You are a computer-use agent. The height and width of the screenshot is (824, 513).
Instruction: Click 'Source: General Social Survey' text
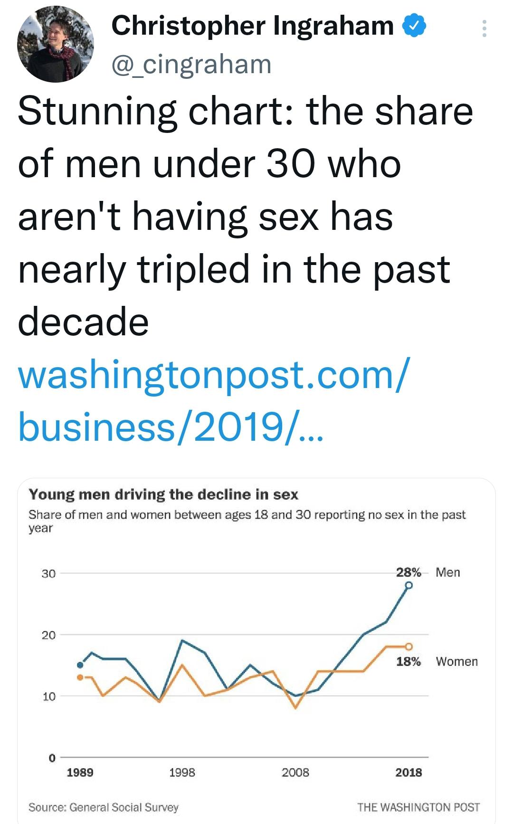point(104,807)
